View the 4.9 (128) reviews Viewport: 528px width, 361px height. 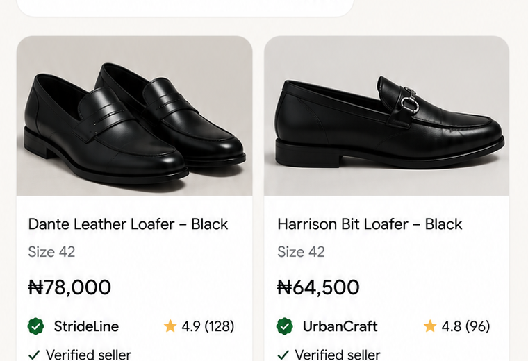pos(208,326)
